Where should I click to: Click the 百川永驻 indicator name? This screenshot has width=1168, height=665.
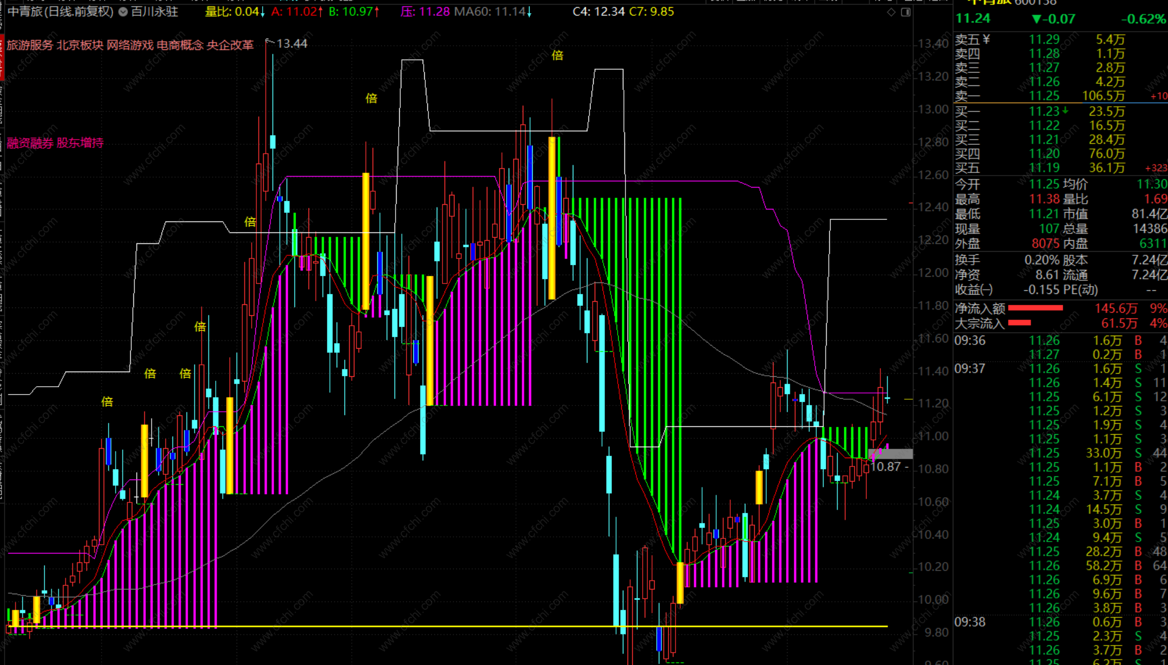coord(154,11)
